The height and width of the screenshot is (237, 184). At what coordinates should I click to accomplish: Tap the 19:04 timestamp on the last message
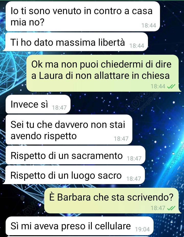(142, 229)
